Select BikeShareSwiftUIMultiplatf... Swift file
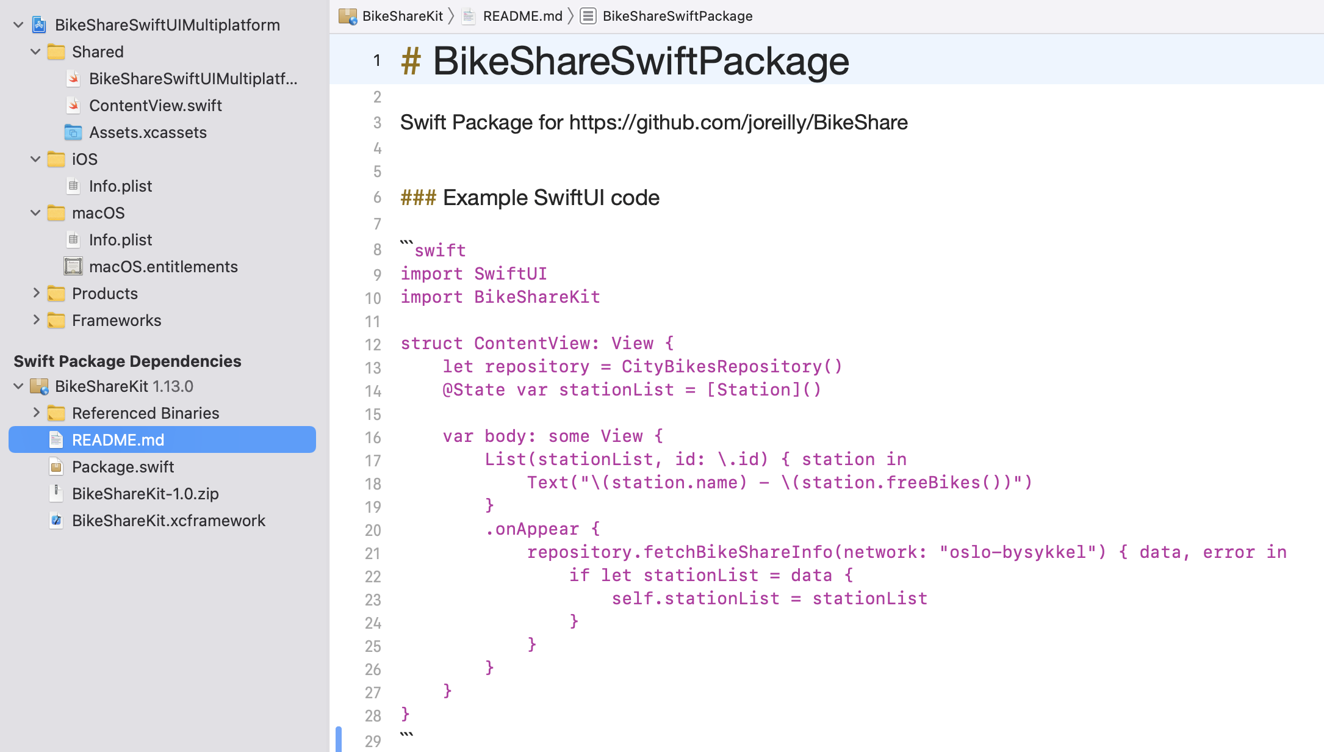This screenshot has height=752, width=1324. [x=193, y=79]
